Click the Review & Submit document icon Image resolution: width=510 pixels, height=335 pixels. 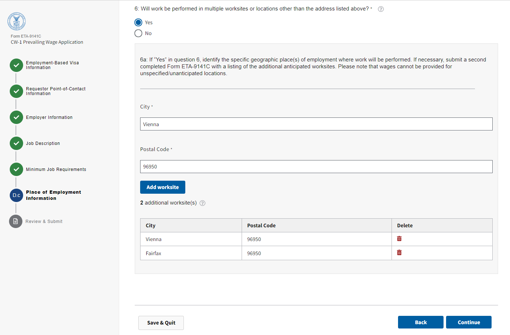point(16,222)
